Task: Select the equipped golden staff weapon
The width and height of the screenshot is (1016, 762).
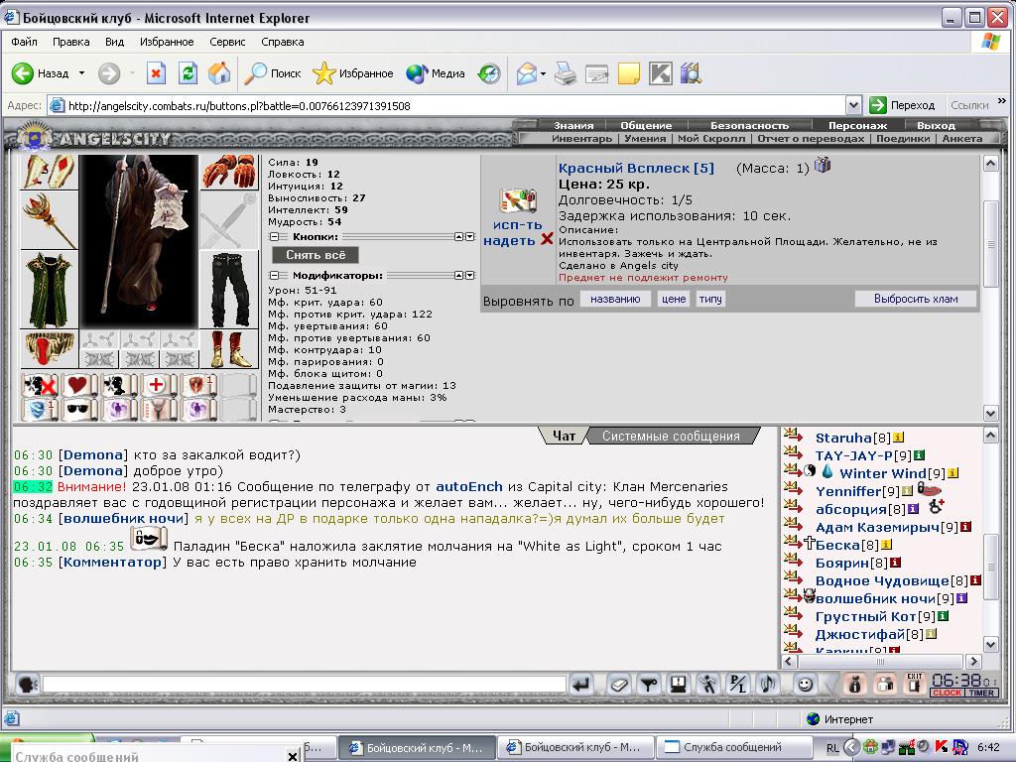Action: [50, 219]
